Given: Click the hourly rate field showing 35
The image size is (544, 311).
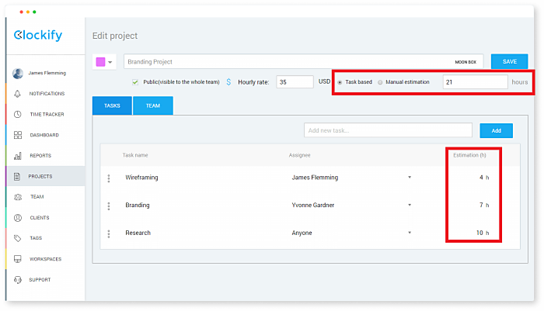Looking at the screenshot, I should (295, 82).
